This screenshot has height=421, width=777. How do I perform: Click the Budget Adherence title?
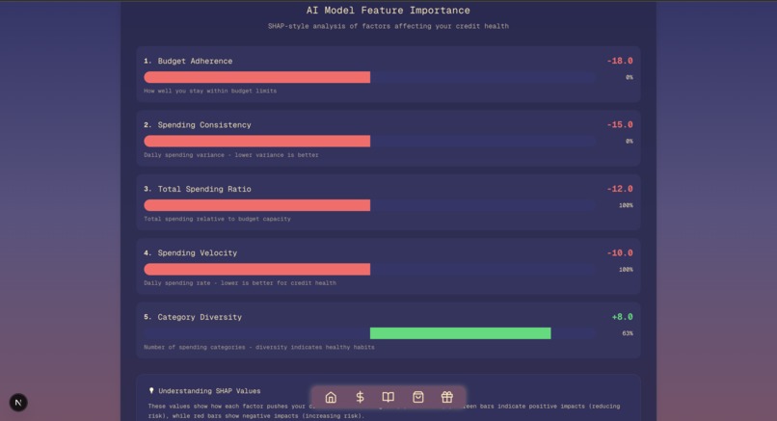[x=195, y=61]
